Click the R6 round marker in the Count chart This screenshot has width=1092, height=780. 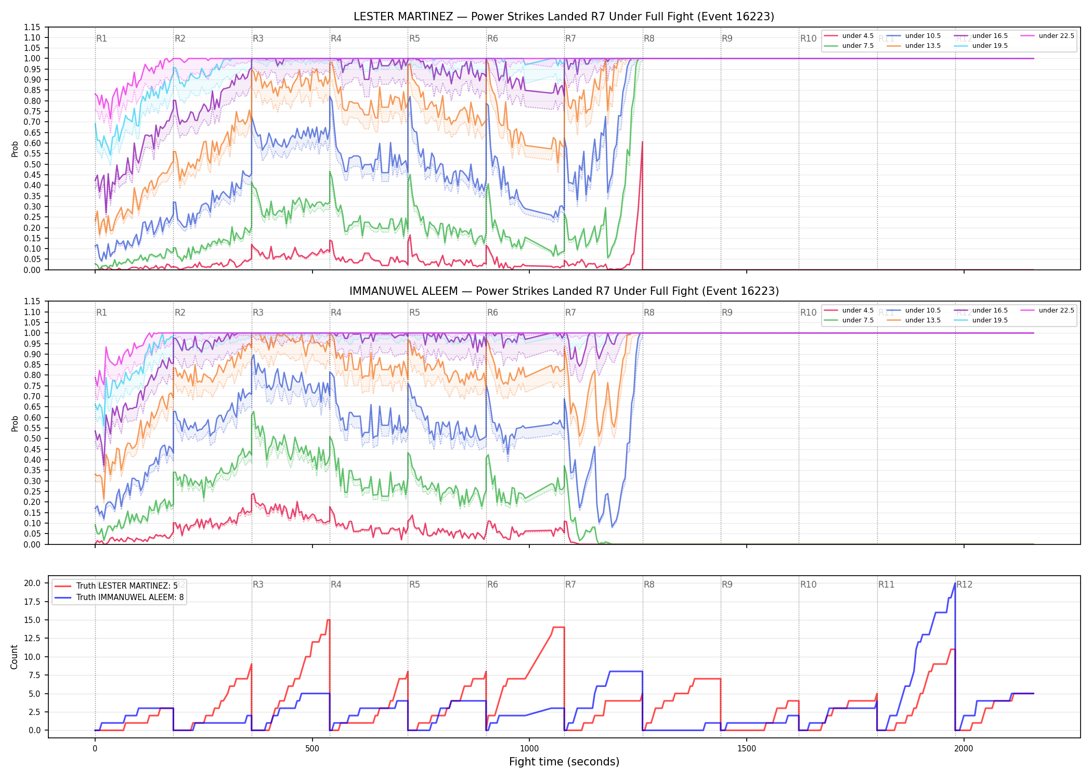coord(492,584)
